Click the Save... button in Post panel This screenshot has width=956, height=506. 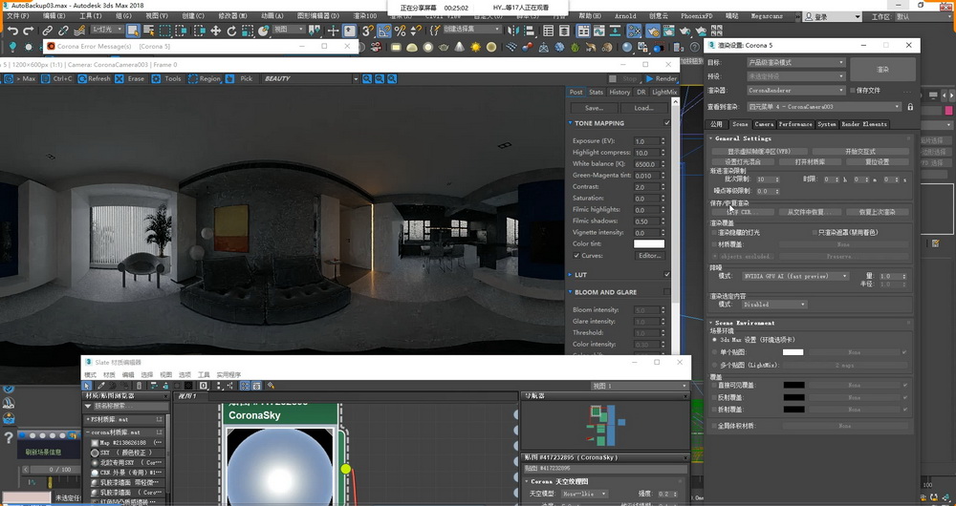(x=594, y=108)
